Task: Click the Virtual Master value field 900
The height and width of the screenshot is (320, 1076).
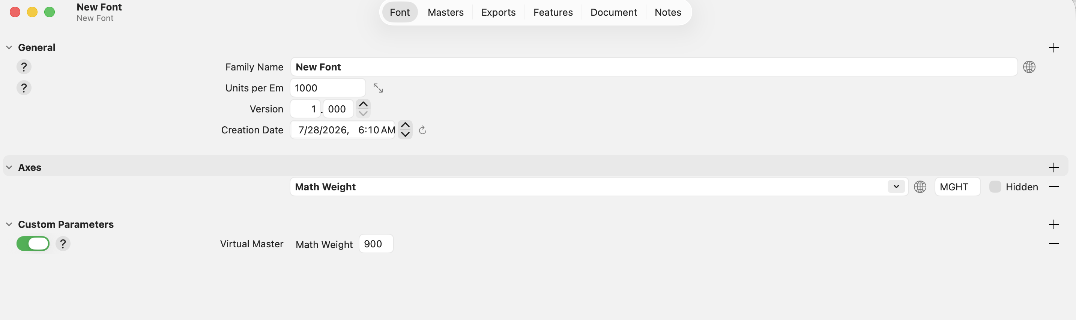Action: [376, 244]
